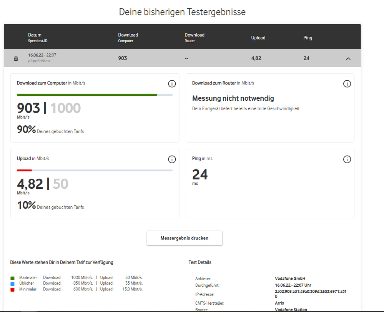
Task: Click the red upload progress bar
Action: point(25,170)
